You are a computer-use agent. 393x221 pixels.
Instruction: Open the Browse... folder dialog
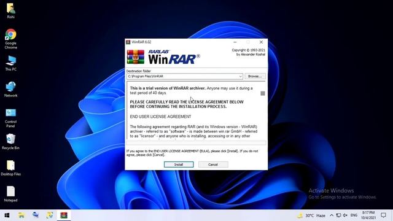[x=255, y=76]
